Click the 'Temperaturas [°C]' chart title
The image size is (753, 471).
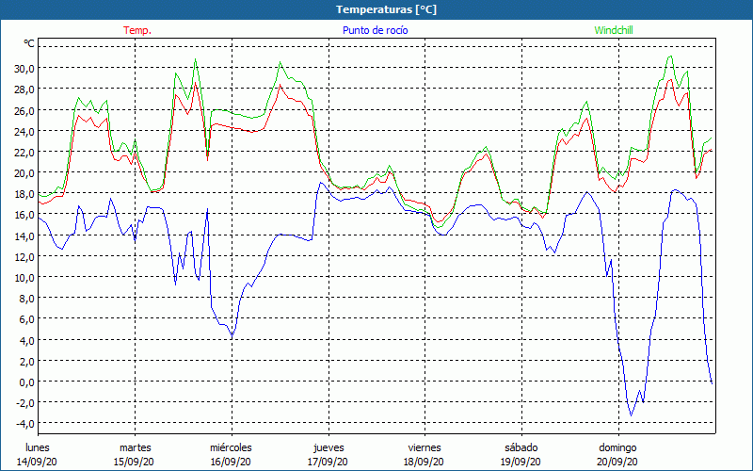(x=386, y=9)
